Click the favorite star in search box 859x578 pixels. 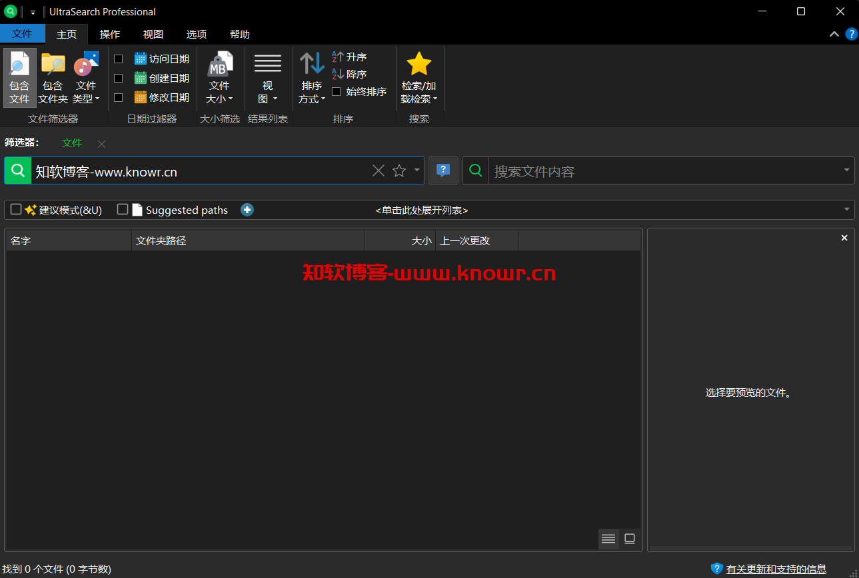(399, 170)
